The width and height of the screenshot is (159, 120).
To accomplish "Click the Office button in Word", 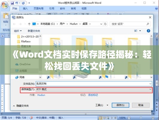I will click(x=4, y=5).
